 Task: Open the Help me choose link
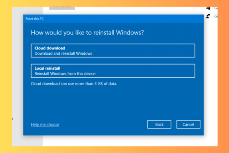[45, 124]
